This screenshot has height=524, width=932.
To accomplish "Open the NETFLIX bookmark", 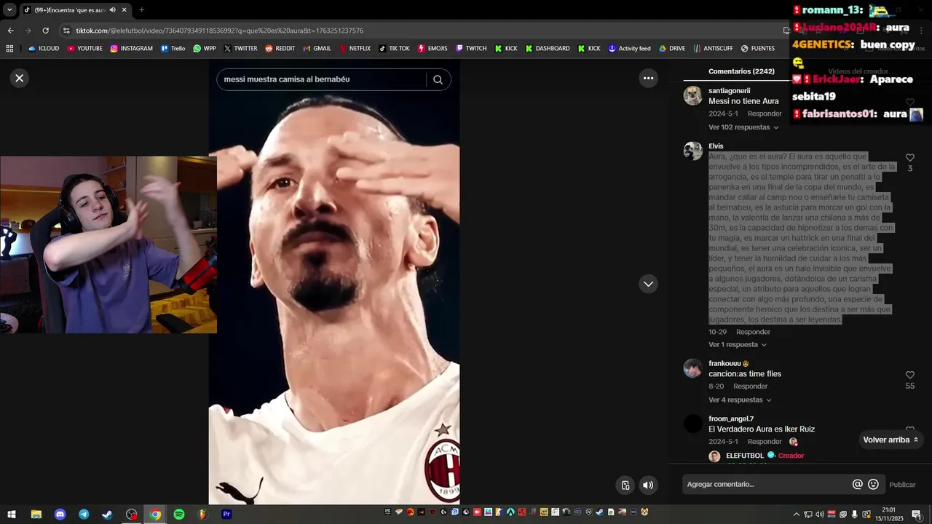I will click(x=355, y=49).
